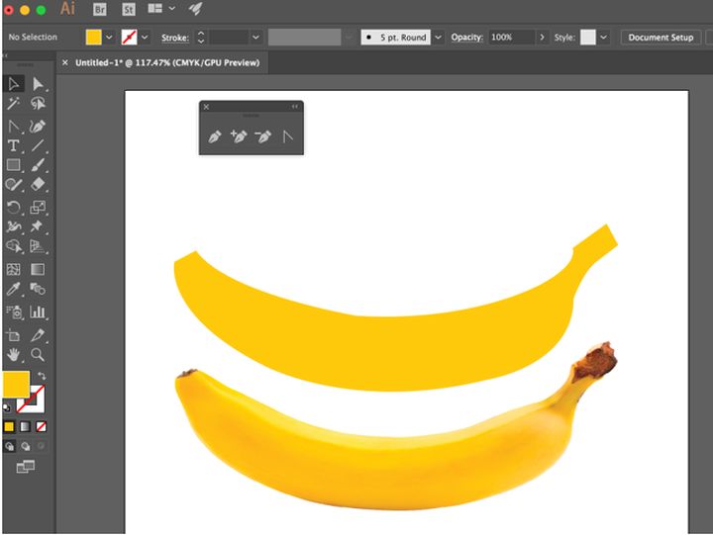This screenshot has height=535, width=713.
Task: Select the Line Segment tool
Action: (38, 145)
